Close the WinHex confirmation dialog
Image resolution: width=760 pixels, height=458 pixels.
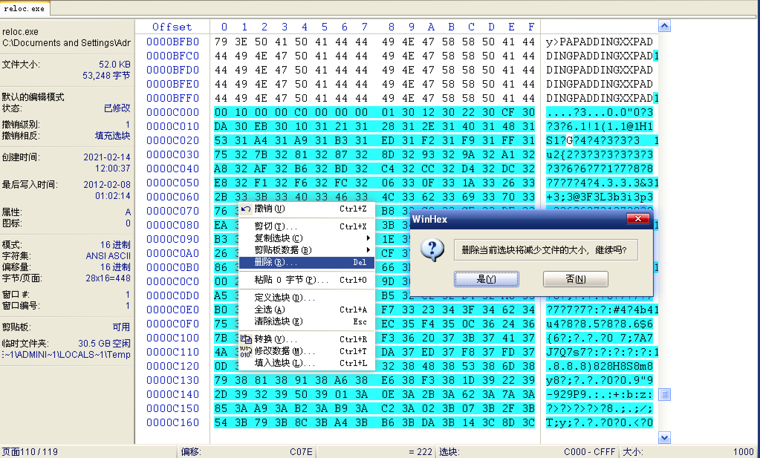638,219
